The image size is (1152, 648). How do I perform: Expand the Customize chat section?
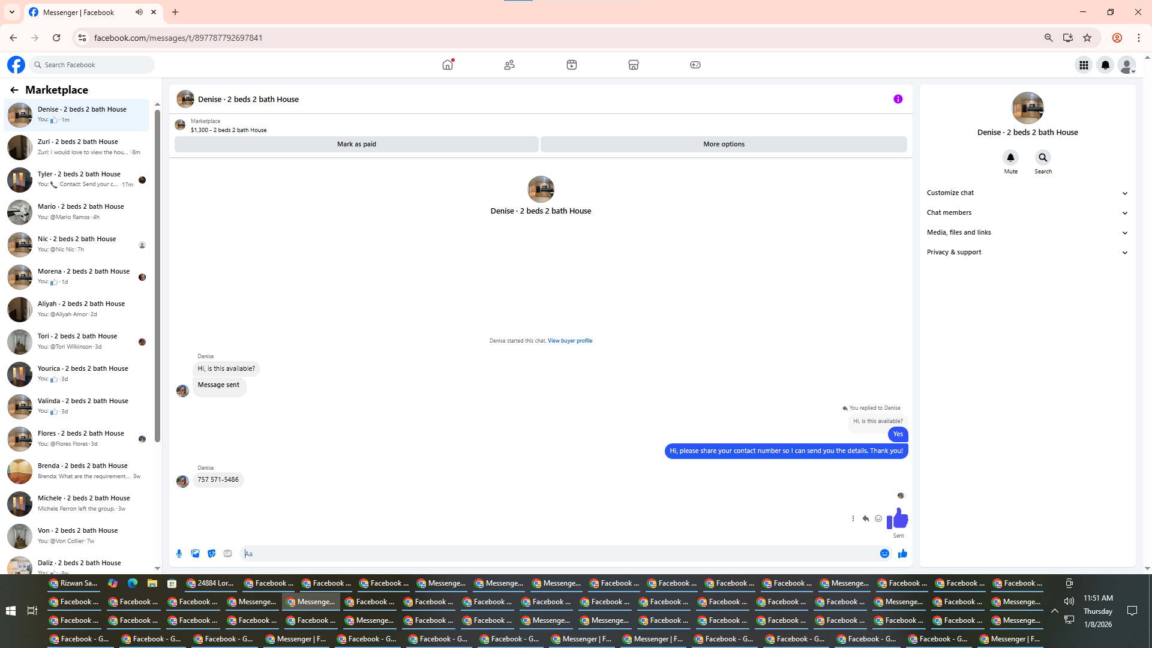1027,193
